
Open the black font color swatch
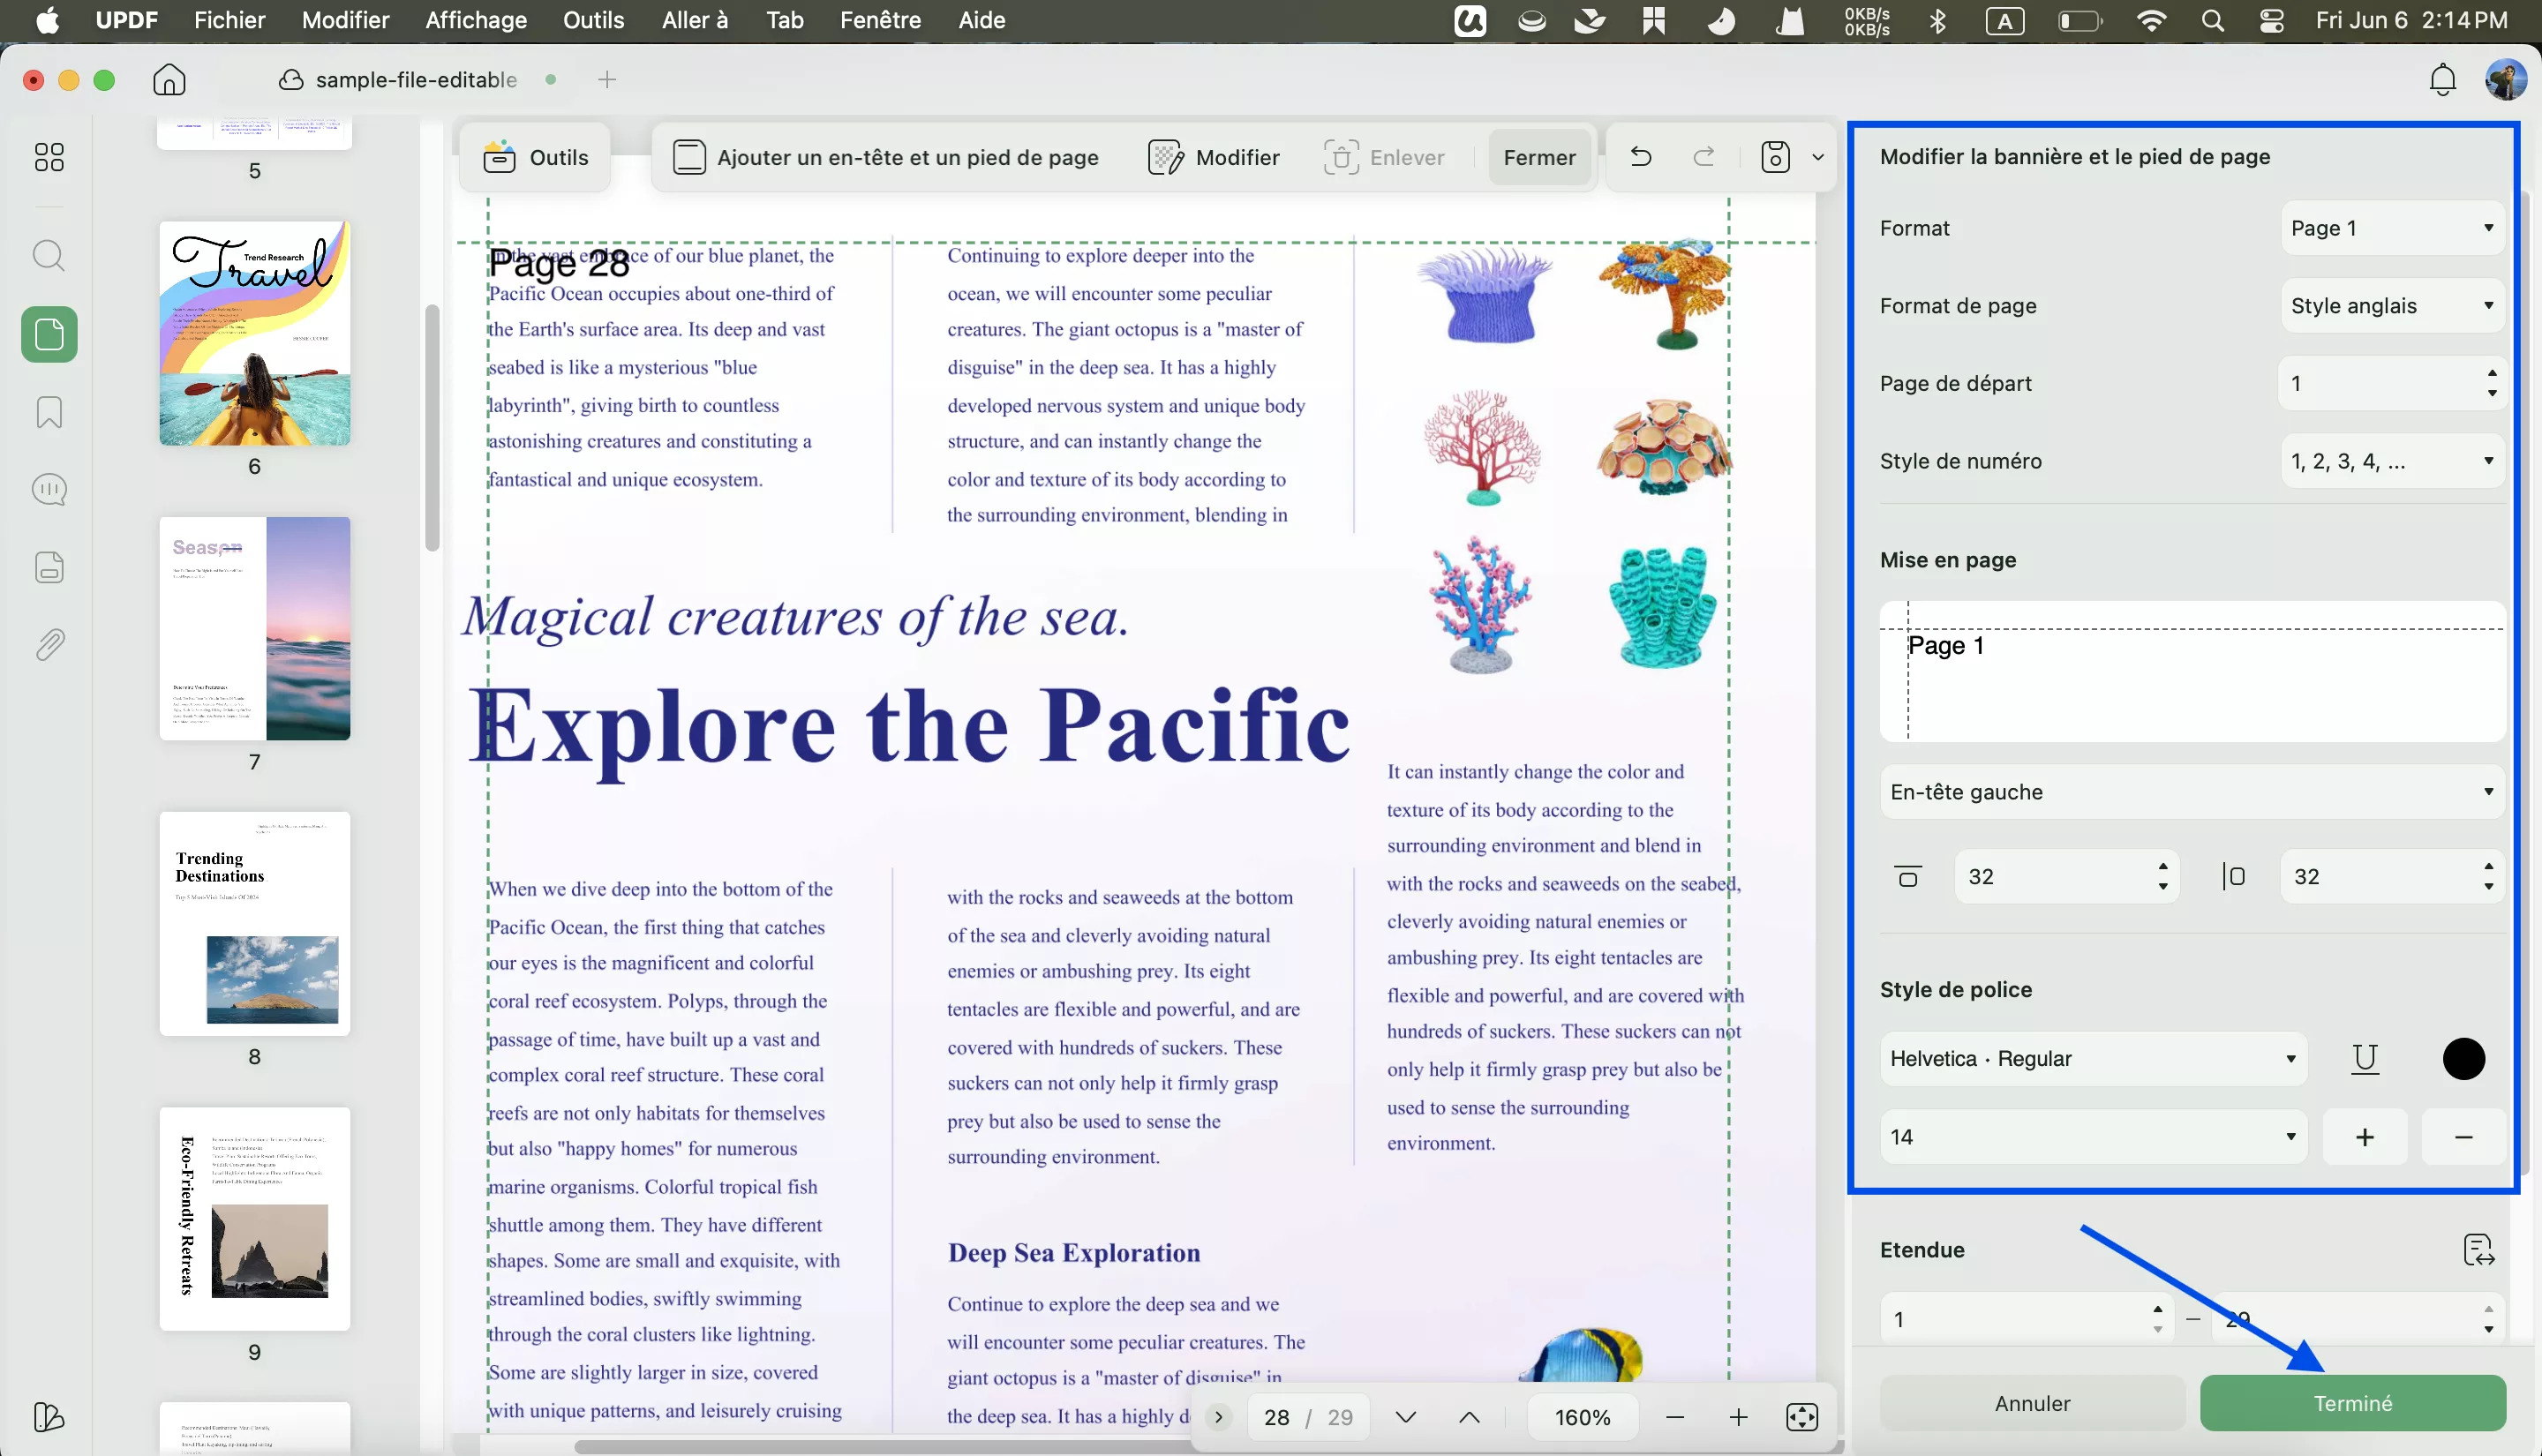point(2464,1059)
